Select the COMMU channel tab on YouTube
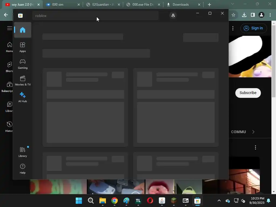Viewport: 276px width, 207px height. point(238,132)
